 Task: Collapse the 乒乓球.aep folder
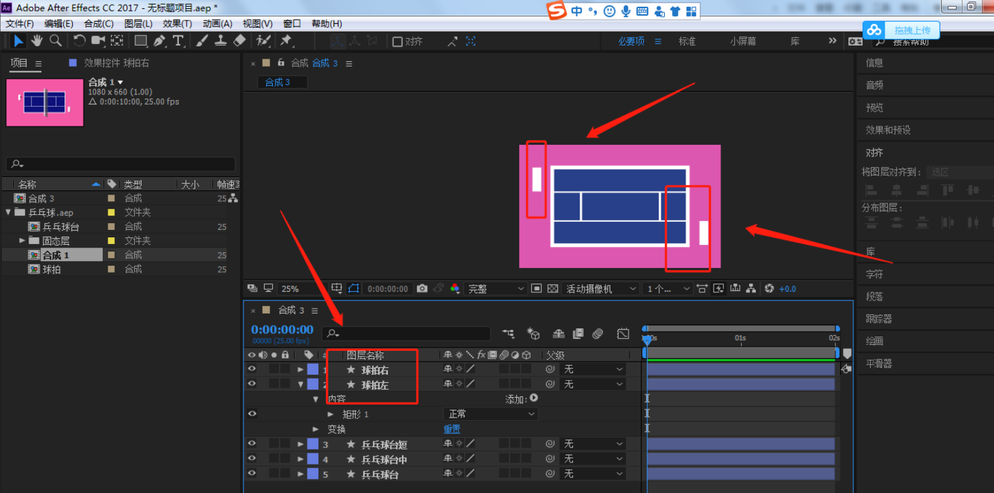point(8,212)
